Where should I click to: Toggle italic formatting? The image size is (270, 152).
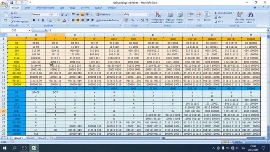click(38, 20)
